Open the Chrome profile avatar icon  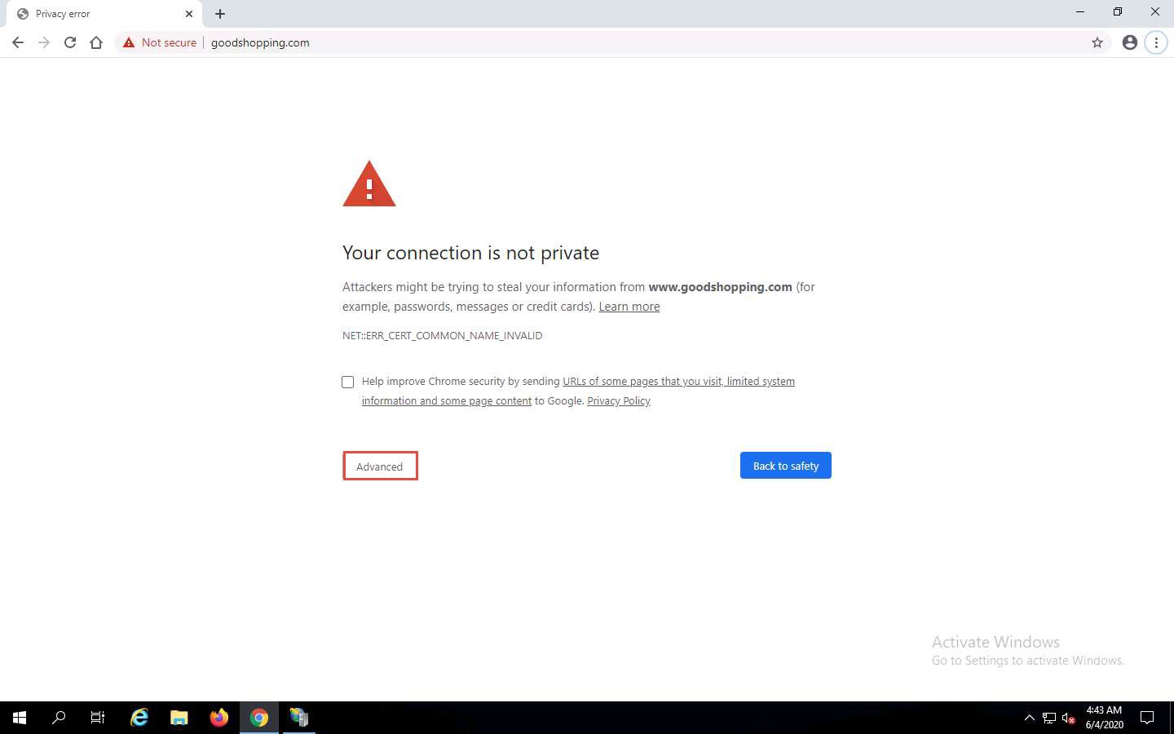(x=1129, y=42)
